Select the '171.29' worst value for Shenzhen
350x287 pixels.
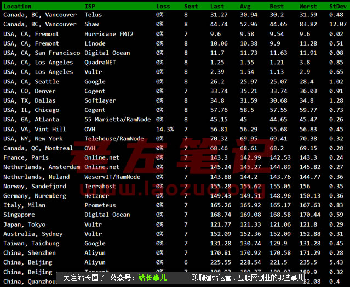310,253
